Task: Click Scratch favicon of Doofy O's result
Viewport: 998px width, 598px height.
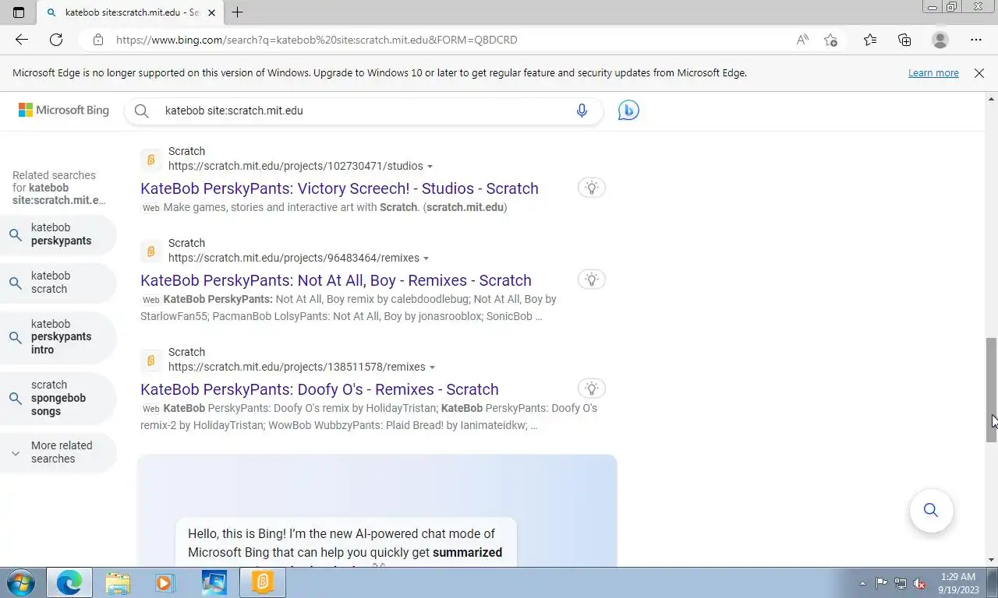Action: click(151, 361)
